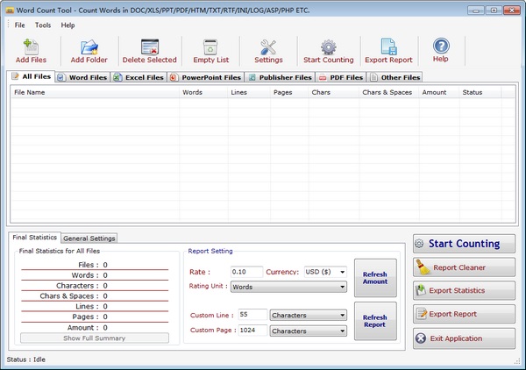Click the Rate input field
The width and height of the screenshot is (526, 370).
pos(246,272)
